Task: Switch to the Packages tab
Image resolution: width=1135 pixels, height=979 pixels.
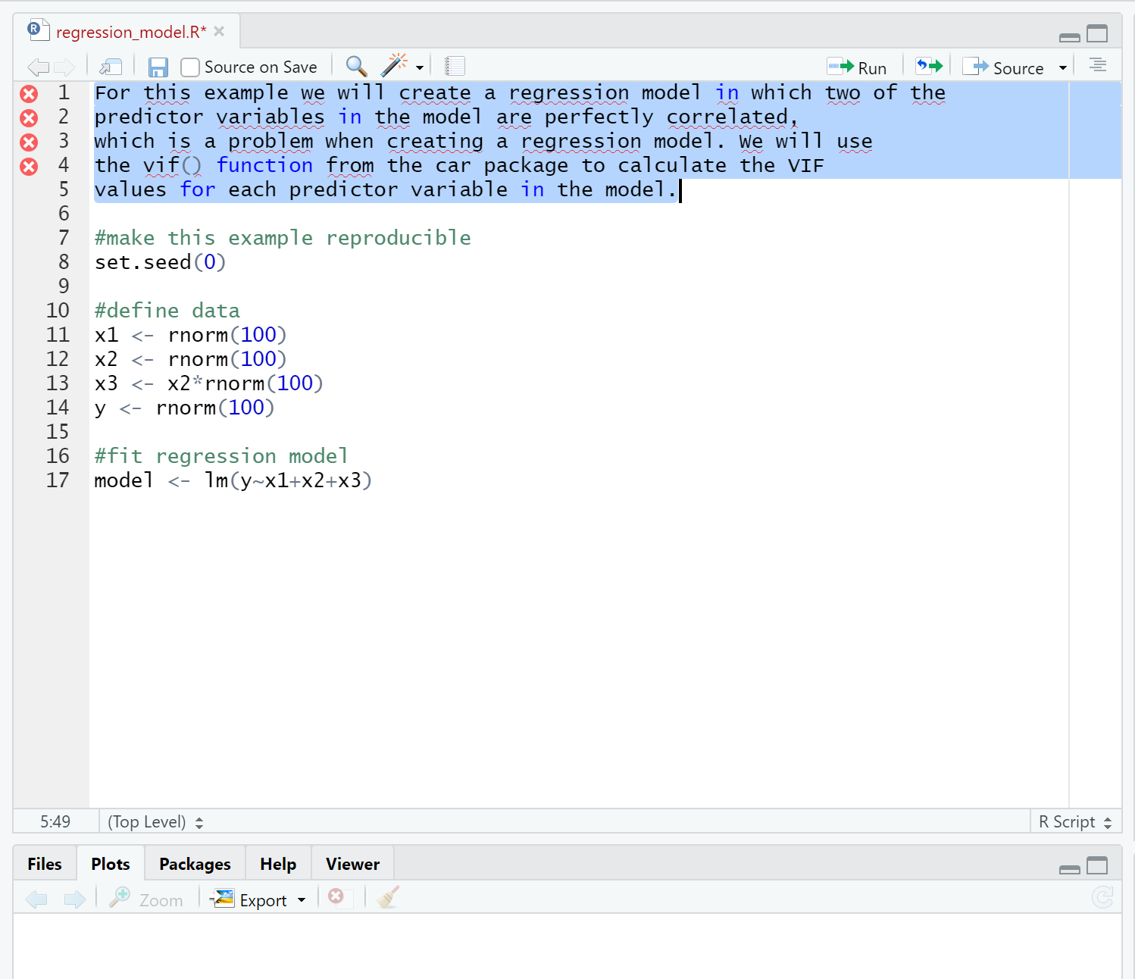Action: pyautogui.click(x=195, y=864)
